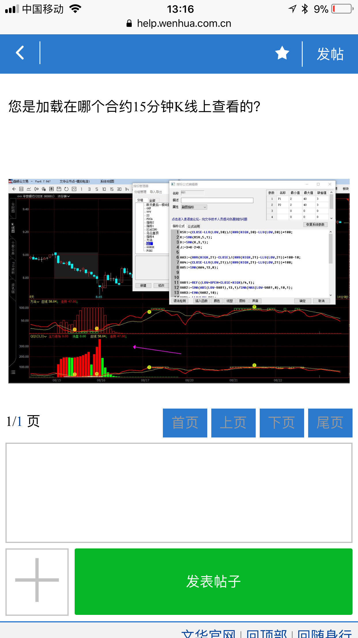358x638 pixels.
Task: Click 确定 in formula editor
Action: [303, 301]
